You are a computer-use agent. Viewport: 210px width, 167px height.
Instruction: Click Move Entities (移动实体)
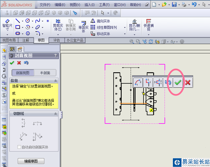click(100, 34)
